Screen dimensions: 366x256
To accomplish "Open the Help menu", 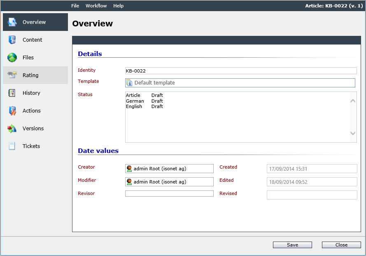I will coord(118,6).
